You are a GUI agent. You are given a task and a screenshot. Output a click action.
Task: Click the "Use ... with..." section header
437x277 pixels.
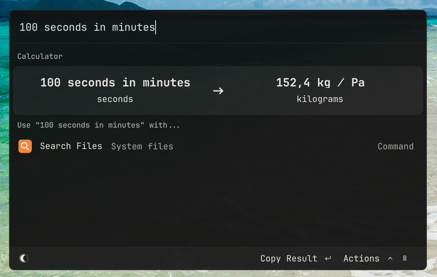98,125
